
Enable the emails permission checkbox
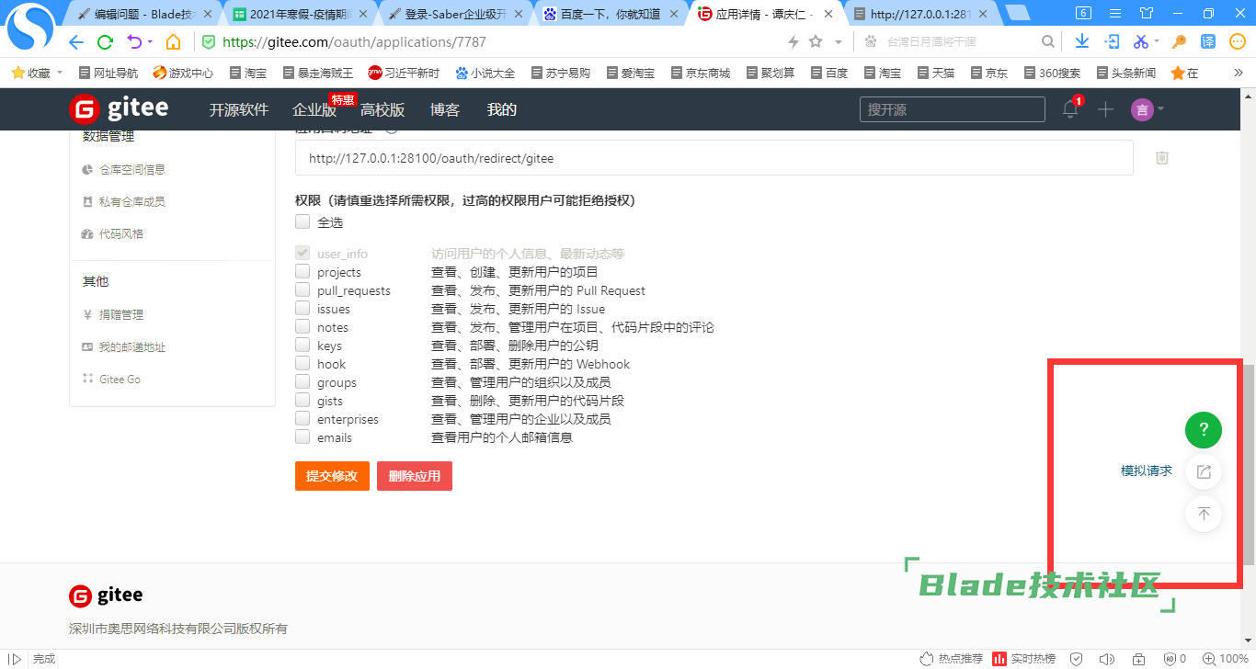point(303,437)
